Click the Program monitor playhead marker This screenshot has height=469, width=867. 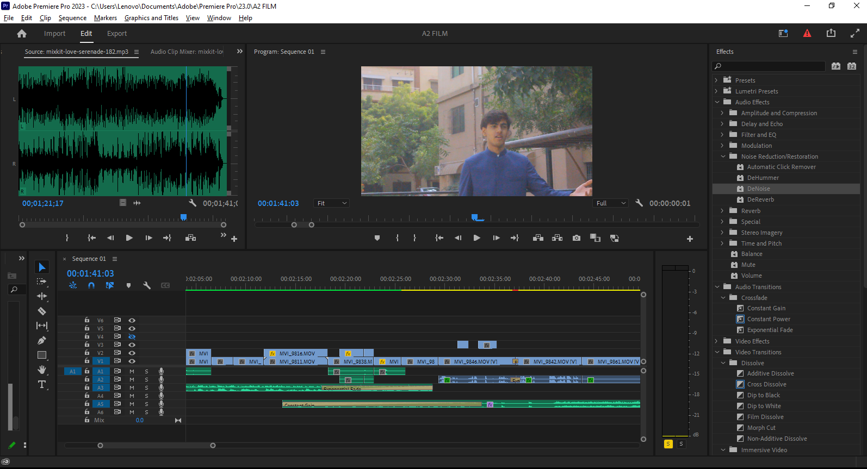(475, 217)
